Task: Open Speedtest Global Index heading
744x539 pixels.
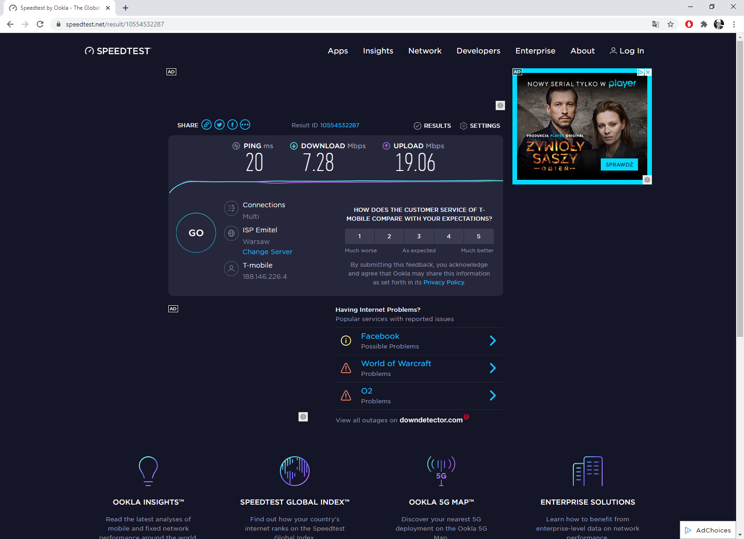Action: (x=295, y=502)
